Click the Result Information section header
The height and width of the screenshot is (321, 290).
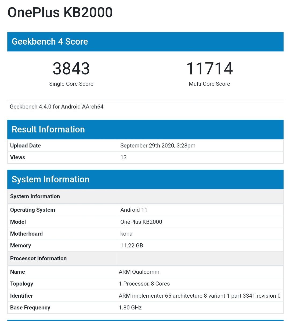pyautogui.click(x=48, y=129)
